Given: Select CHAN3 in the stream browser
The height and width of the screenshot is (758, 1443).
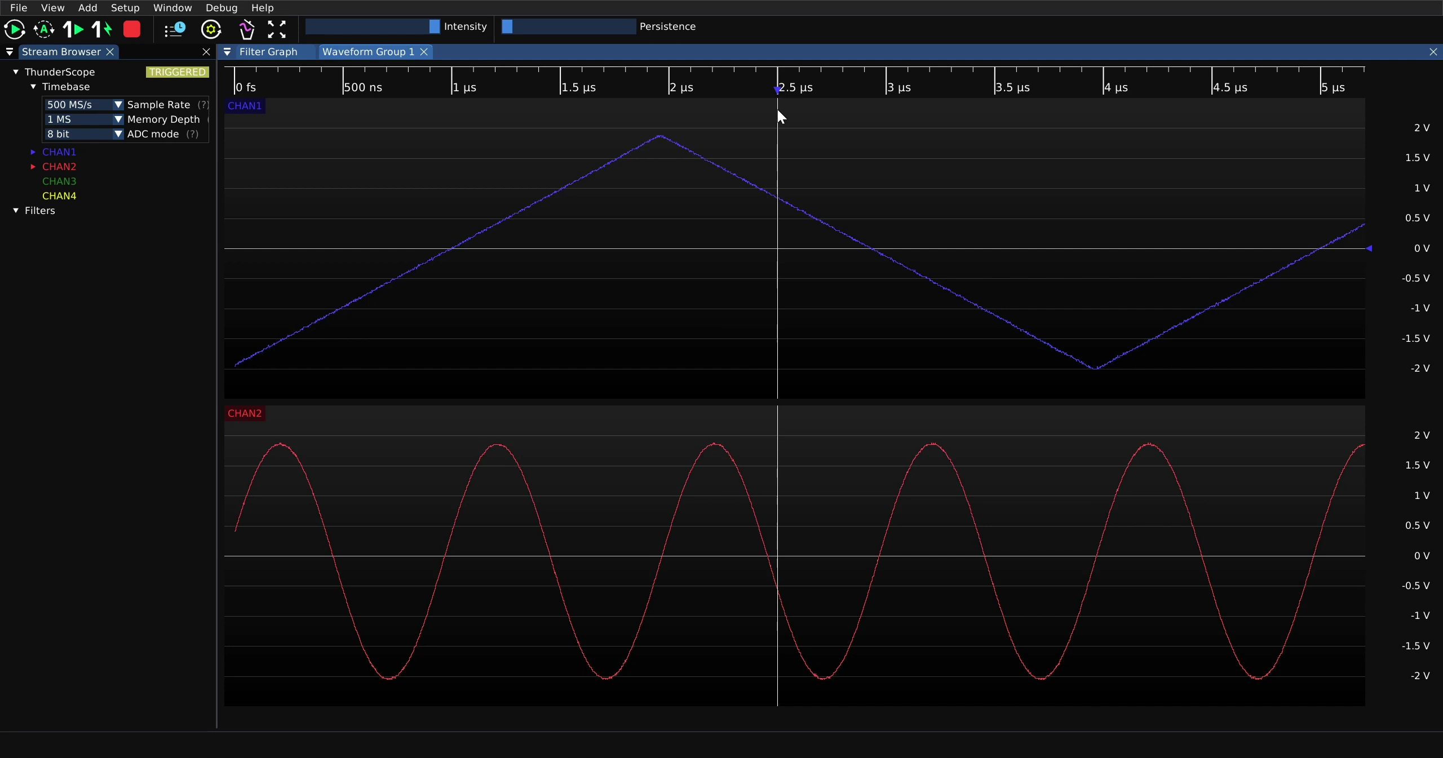Looking at the screenshot, I should pos(59,181).
